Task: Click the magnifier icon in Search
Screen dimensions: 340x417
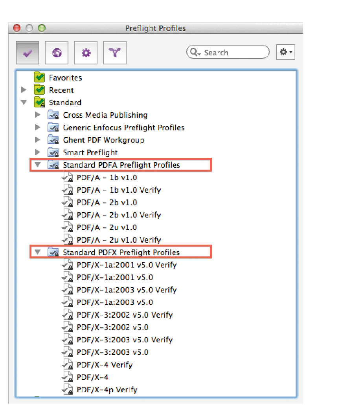Action: coord(194,52)
